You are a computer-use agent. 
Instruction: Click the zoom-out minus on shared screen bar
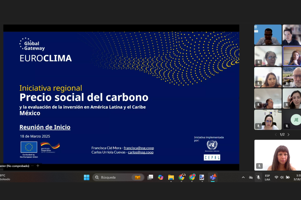(x=32, y=166)
